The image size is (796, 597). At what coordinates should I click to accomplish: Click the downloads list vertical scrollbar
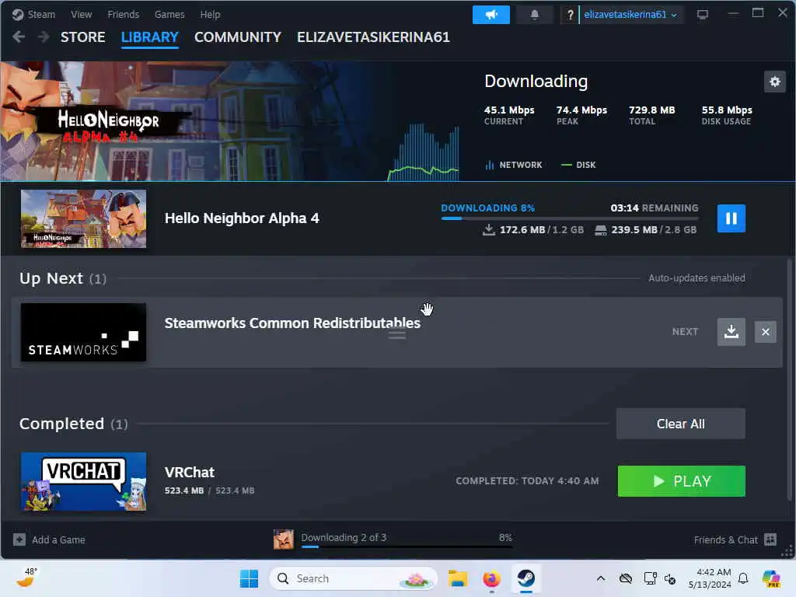pyautogui.click(x=790, y=379)
